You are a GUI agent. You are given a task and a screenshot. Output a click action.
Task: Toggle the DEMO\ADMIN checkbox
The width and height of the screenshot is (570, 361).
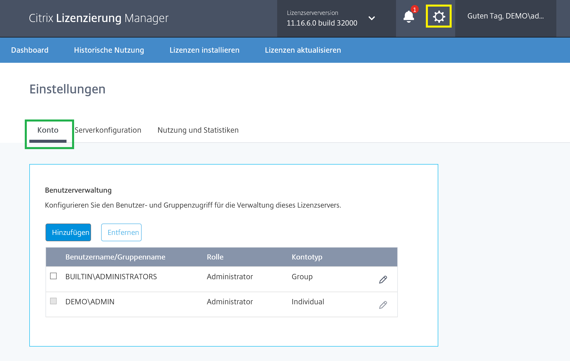point(53,301)
